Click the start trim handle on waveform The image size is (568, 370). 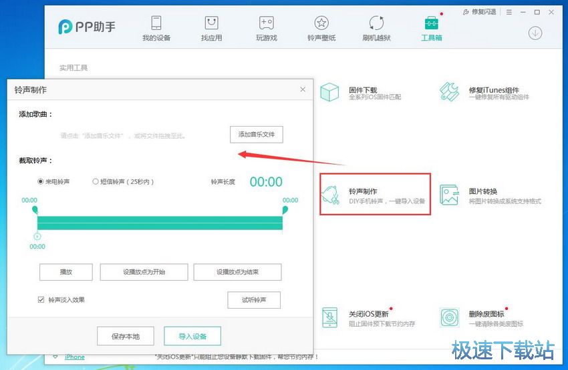pos(35,209)
